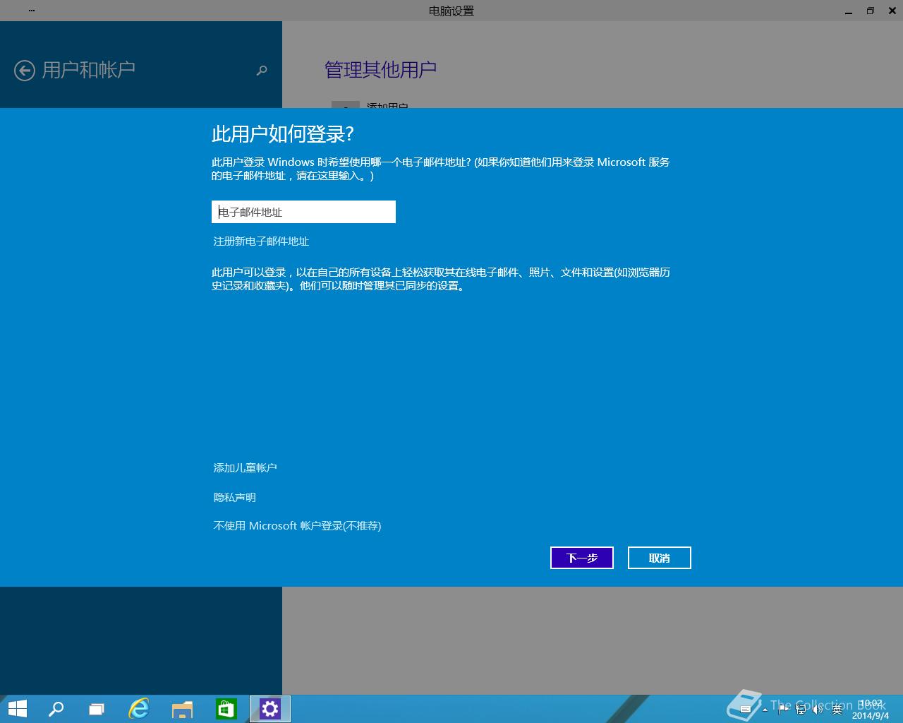Open Action Center flag icon
Image resolution: width=903 pixels, height=723 pixels.
[x=784, y=710]
